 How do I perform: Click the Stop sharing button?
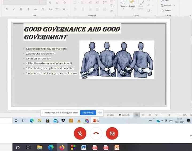(x=88, y=113)
